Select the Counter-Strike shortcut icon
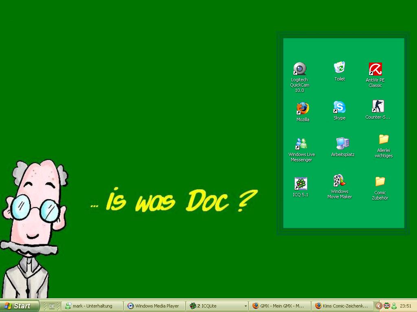The image size is (417, 312). click(377, 106)
